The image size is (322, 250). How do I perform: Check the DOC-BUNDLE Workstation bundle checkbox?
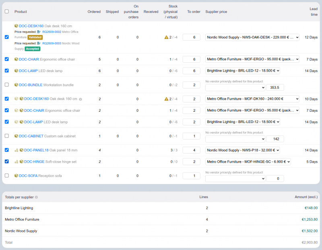[x=7, y=85]
